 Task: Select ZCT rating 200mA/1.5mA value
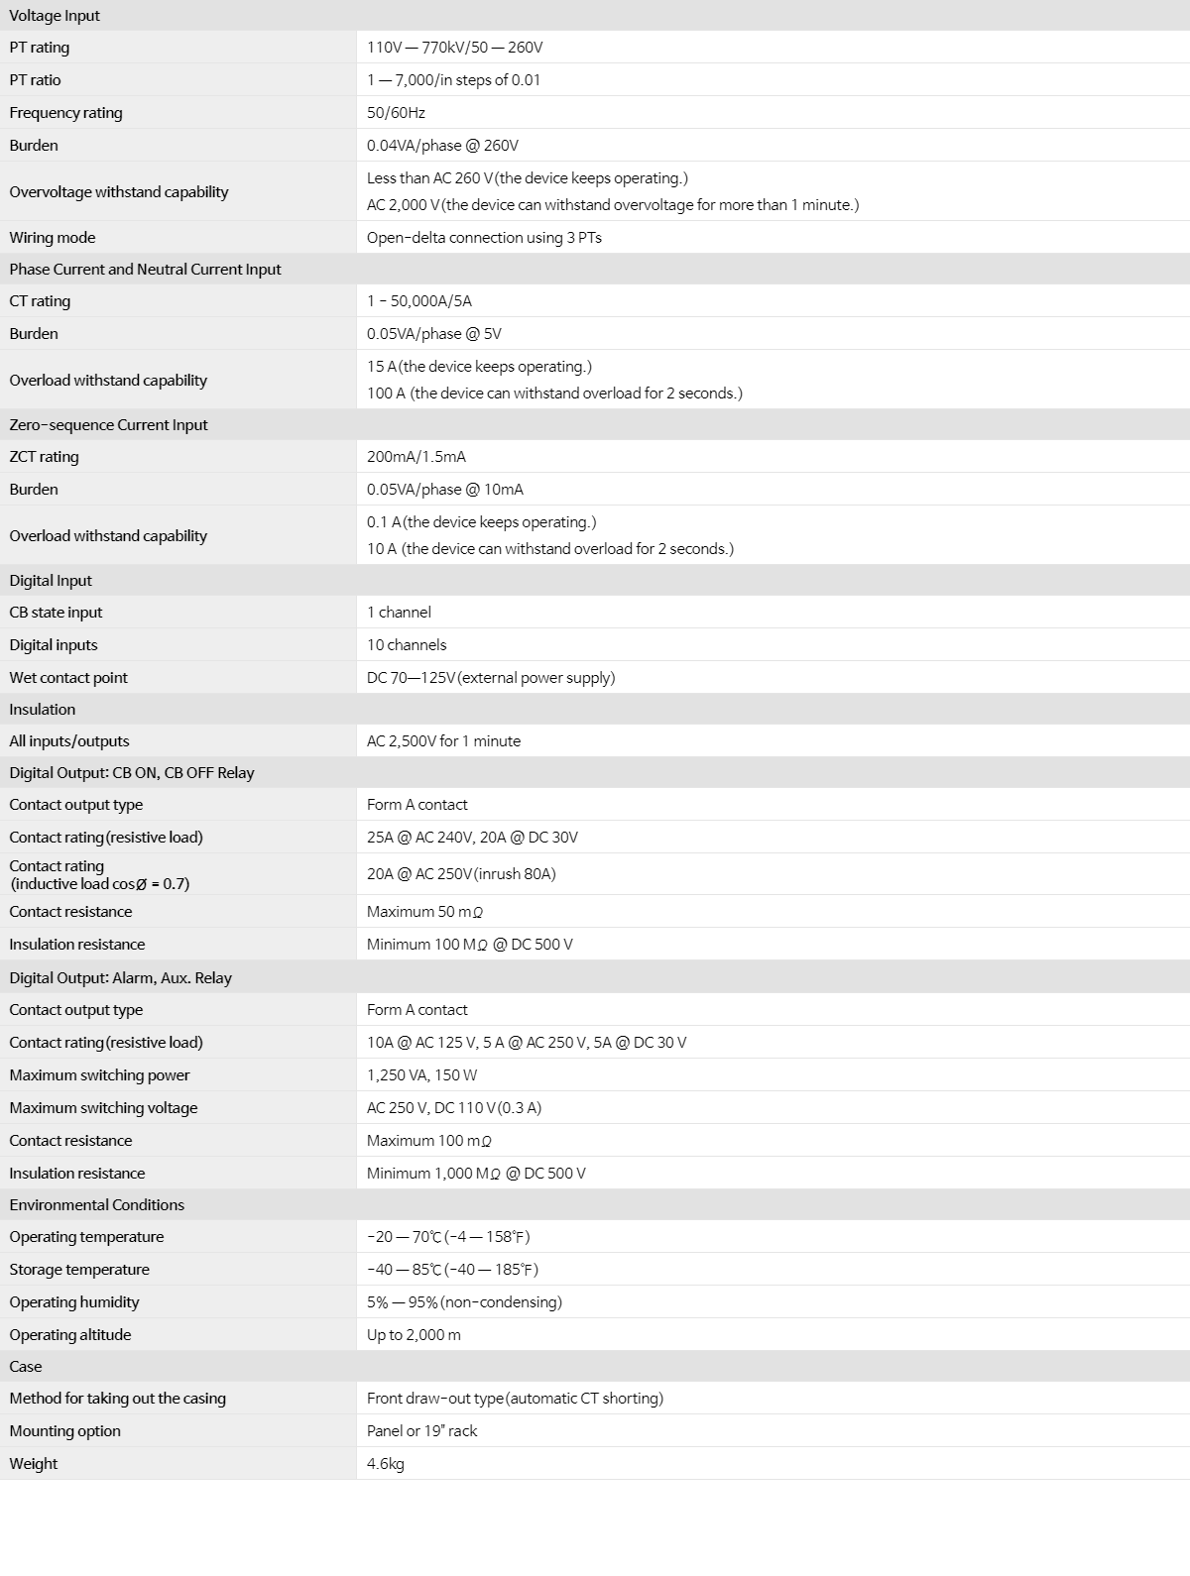[x=416, y=457]
